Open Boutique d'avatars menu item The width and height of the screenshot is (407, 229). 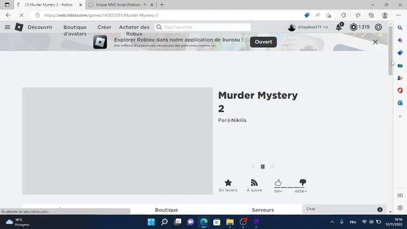tap(75, 31)
